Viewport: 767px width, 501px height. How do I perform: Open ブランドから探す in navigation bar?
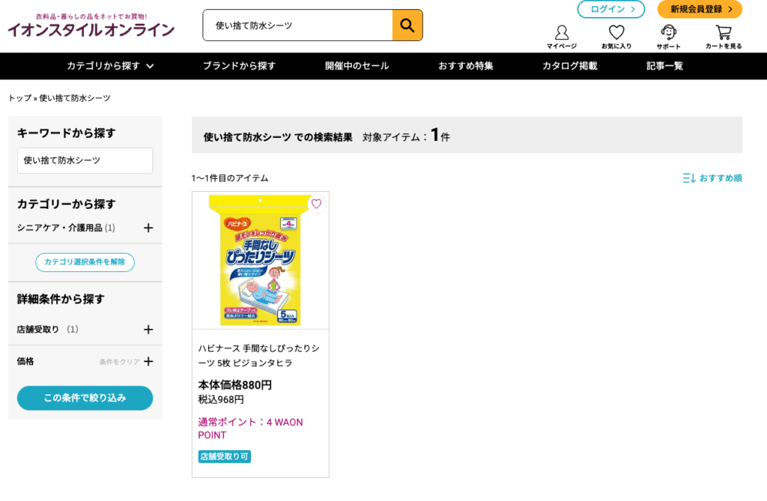(239, 66)
